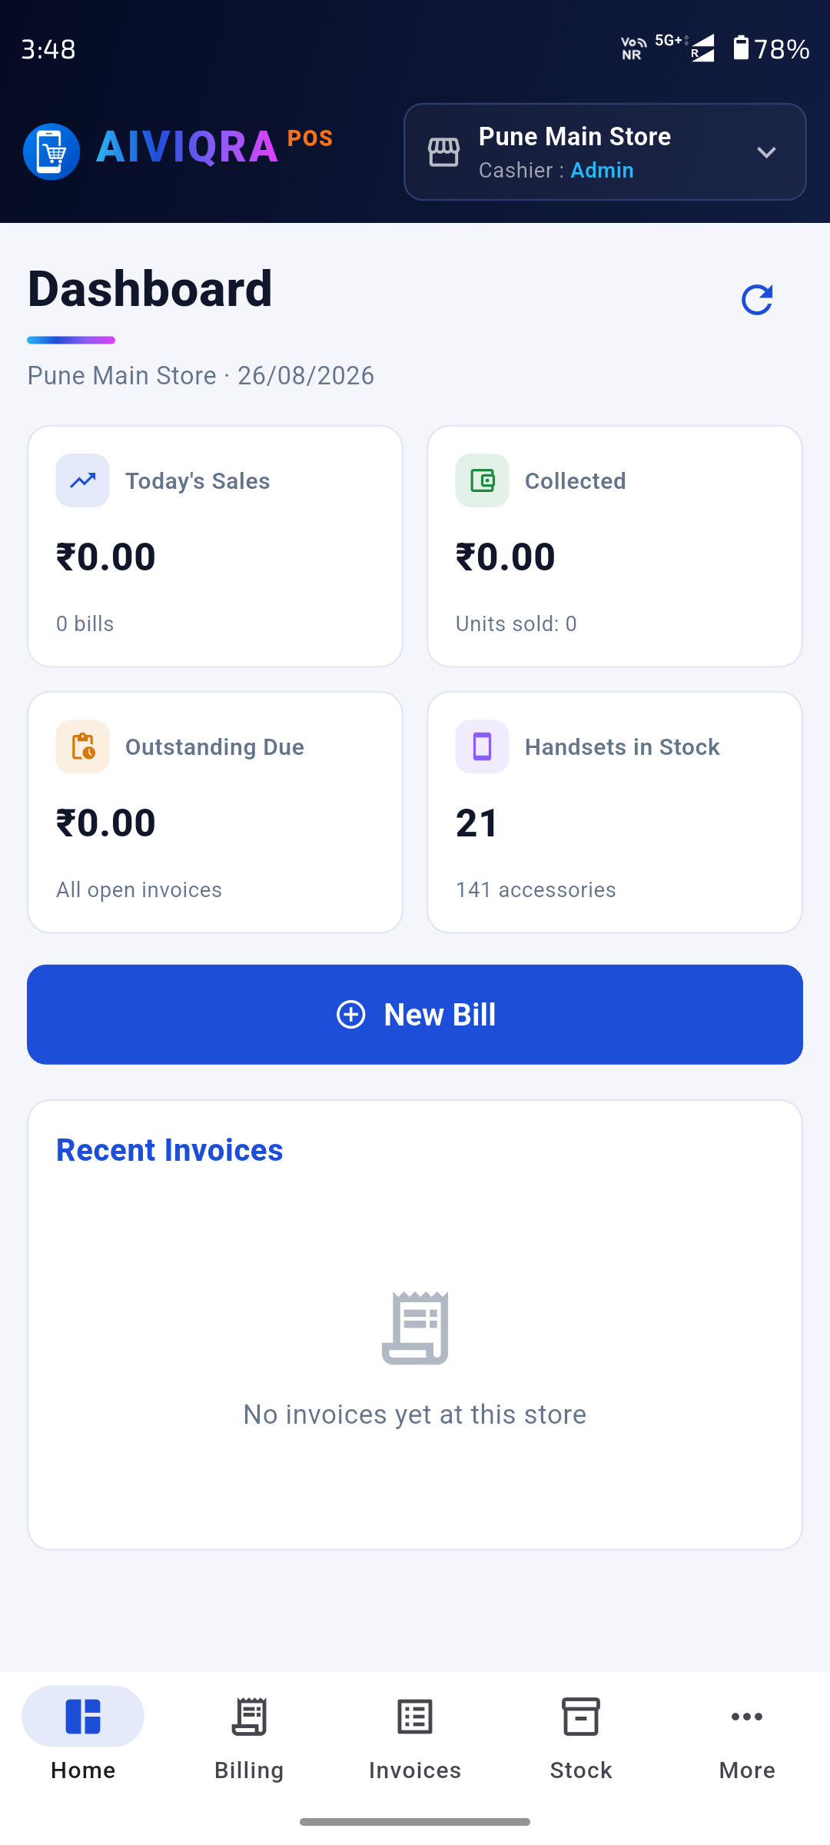Tap the Collected wallet icon
Image resolution: width=830 pixels, height=1845 pixels.
coord(483,480)
